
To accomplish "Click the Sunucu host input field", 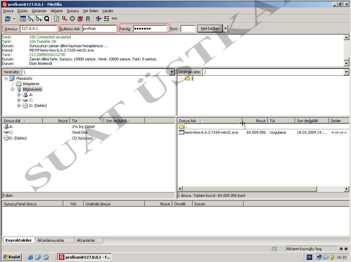I will click(39, 29).
